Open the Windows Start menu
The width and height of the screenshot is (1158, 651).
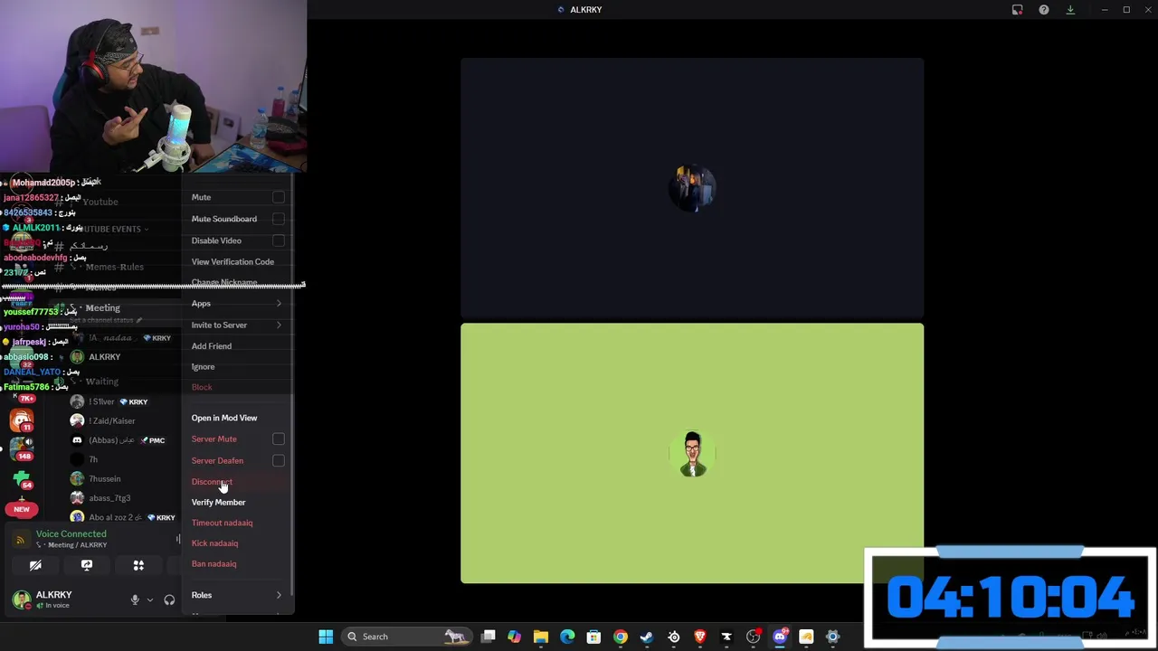pyautogui.click(x=326, y=637)
